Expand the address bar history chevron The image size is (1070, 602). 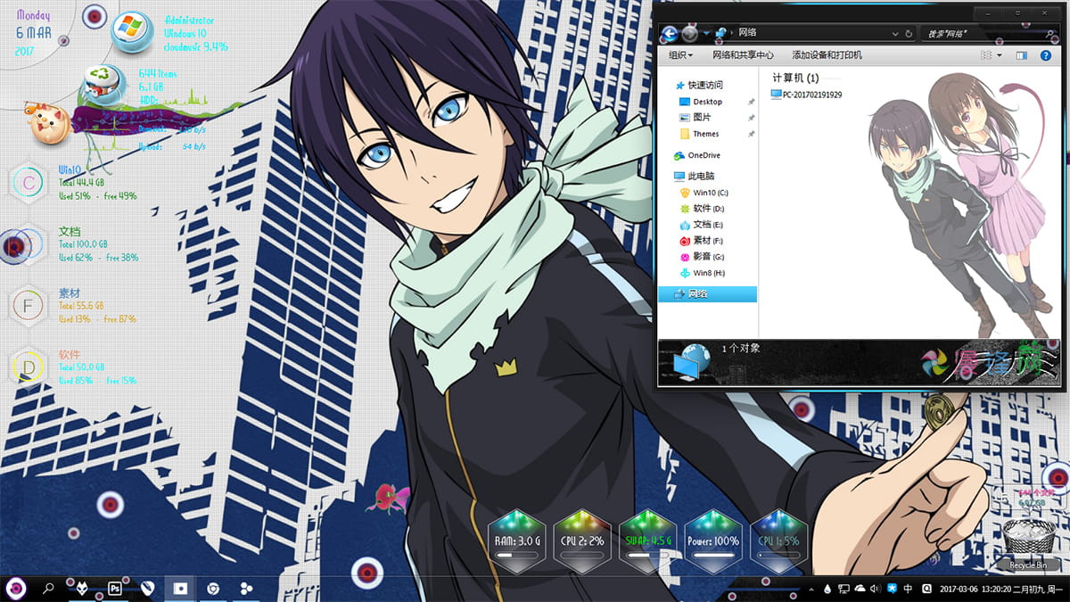[x=893, y=33]
